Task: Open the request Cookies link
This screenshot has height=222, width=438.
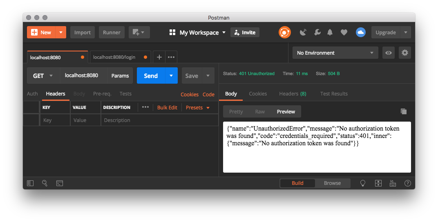Action: click(190, 95)
